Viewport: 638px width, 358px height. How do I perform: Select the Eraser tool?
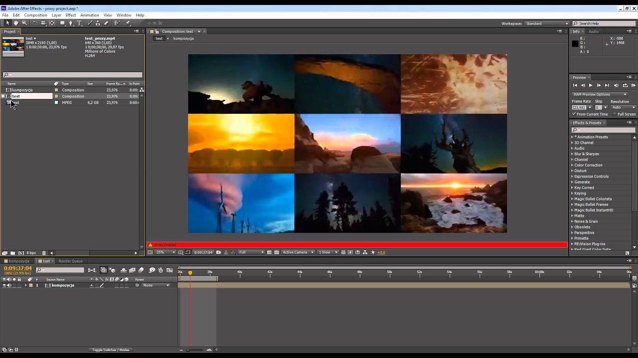(106, 23)
